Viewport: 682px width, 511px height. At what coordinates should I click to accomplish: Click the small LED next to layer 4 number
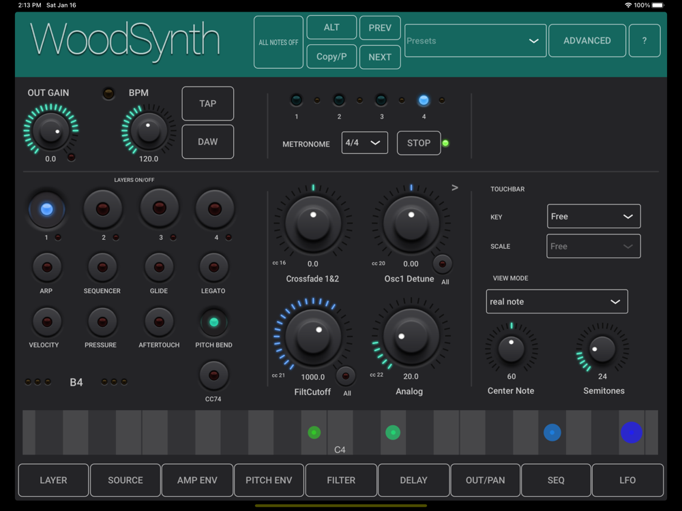(x=228, y=237)
